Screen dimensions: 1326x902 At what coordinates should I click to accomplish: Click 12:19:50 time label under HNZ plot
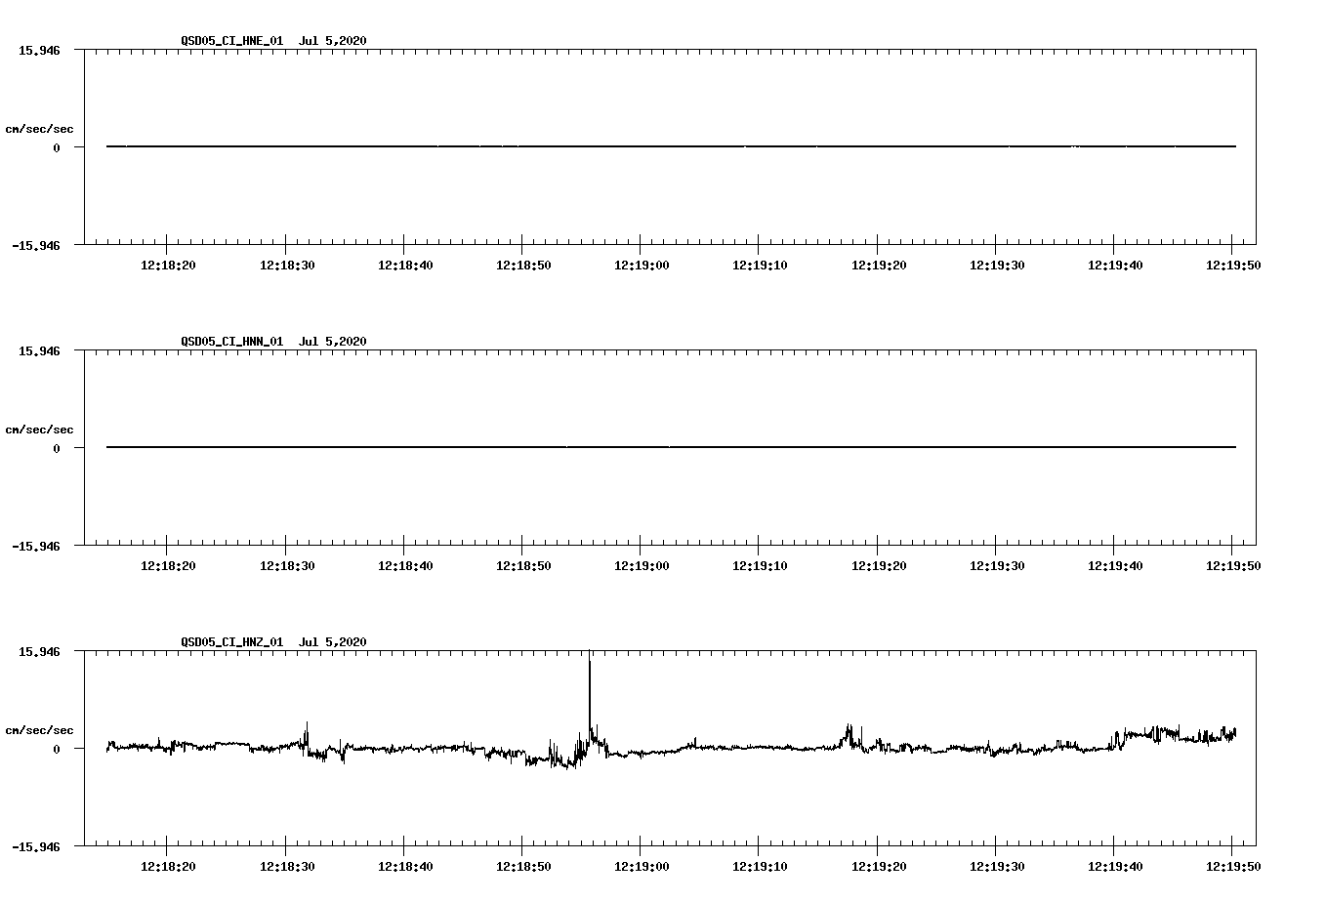tap(1232, 866)
